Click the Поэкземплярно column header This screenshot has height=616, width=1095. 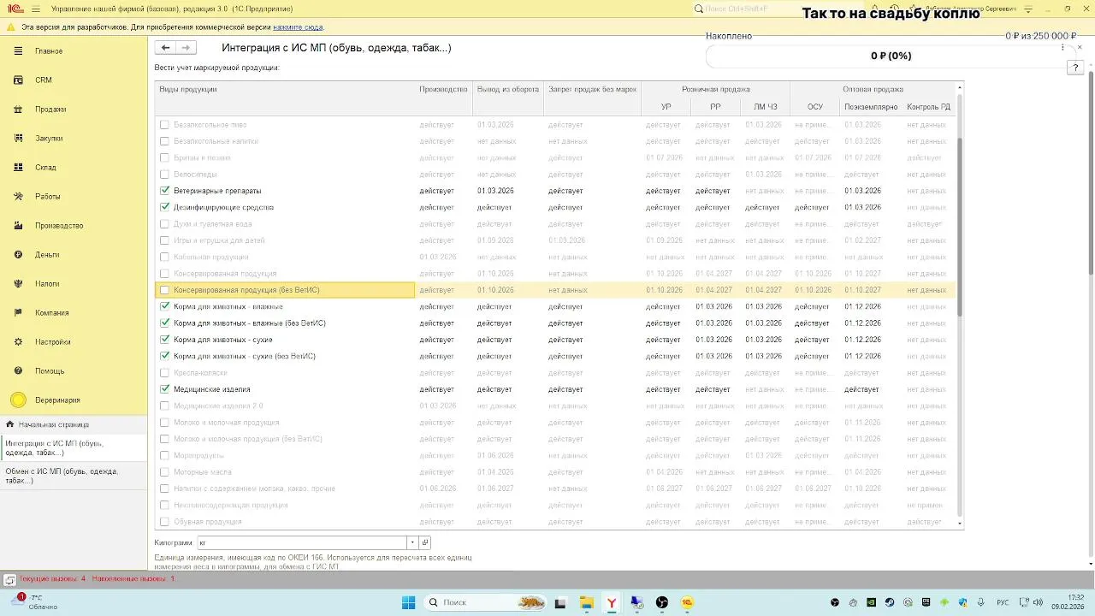pos(871,107)
